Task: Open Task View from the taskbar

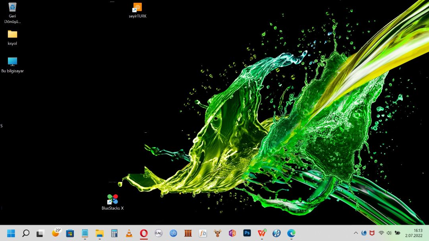Action: tap(40, 233)
